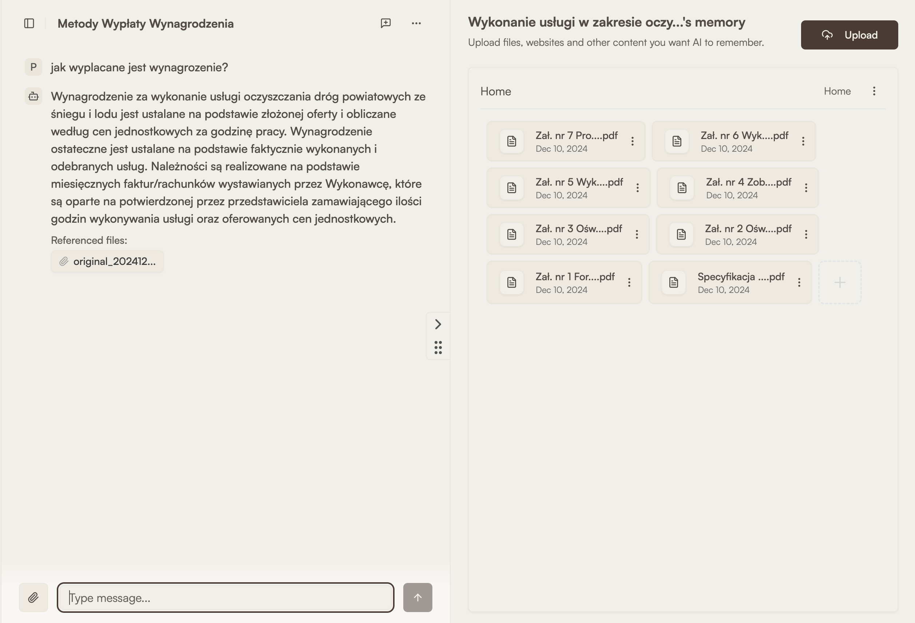Click the Type message input field
This screenshot has width=915, height=623.
(225, 598)
